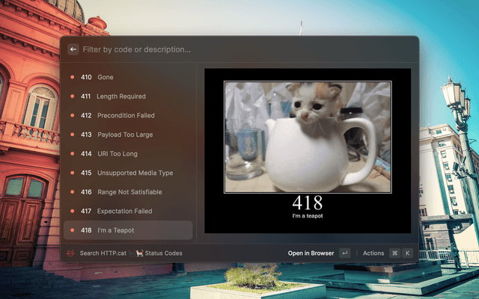Click the large 418 caption under the photo
Image resolution: width=479 pixels, height=299 pixels.
(x=307, y=203)
